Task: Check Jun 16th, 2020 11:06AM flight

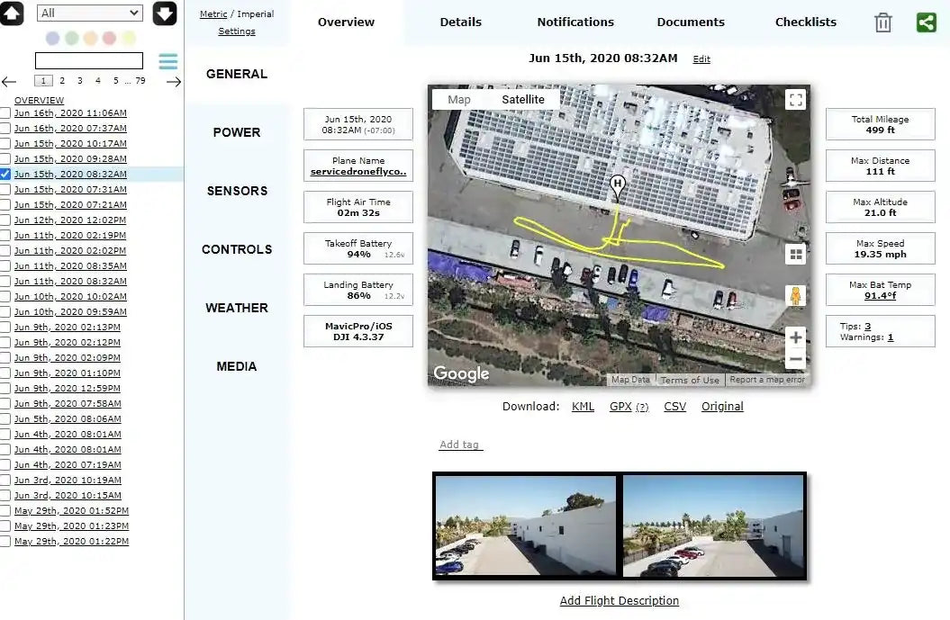Action: coord(5,113)
